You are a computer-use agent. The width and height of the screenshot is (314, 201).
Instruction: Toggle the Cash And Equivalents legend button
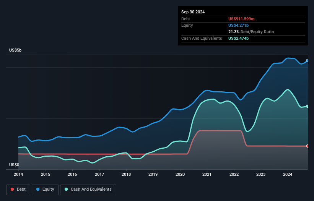tap(88, 190)
